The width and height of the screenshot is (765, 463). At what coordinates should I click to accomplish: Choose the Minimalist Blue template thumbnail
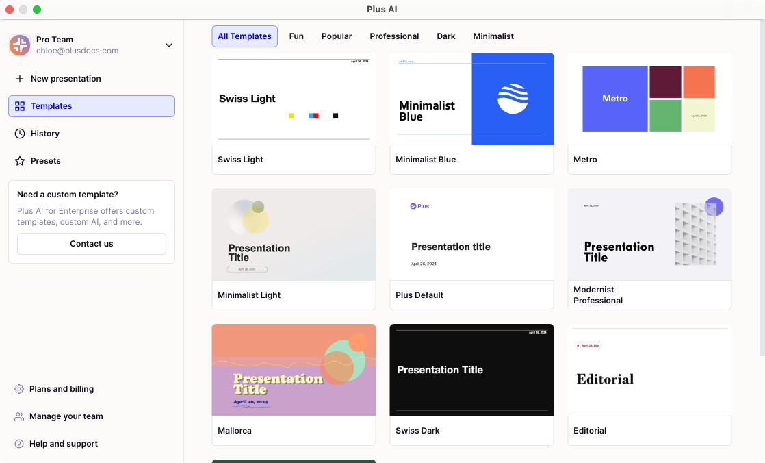(471, 99)
